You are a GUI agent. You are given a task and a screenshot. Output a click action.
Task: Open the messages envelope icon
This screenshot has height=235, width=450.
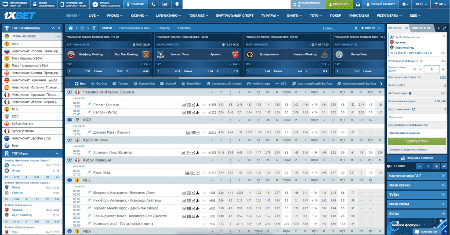(x=358, y=4)
